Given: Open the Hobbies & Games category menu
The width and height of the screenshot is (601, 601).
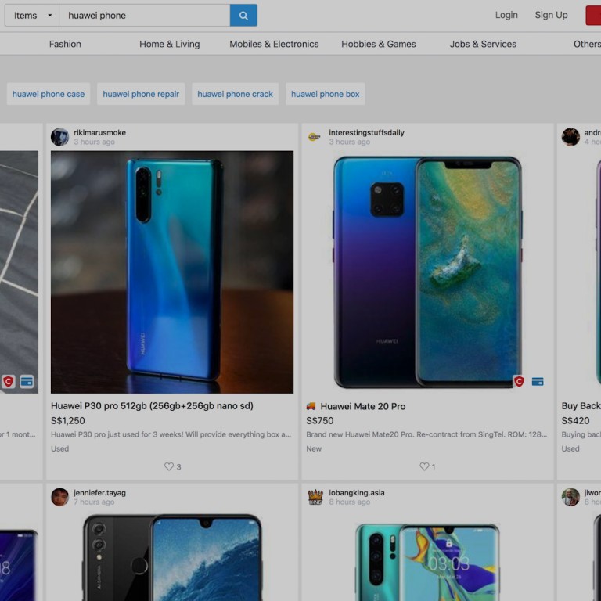Looking at the screenshot, I should 379,44.
